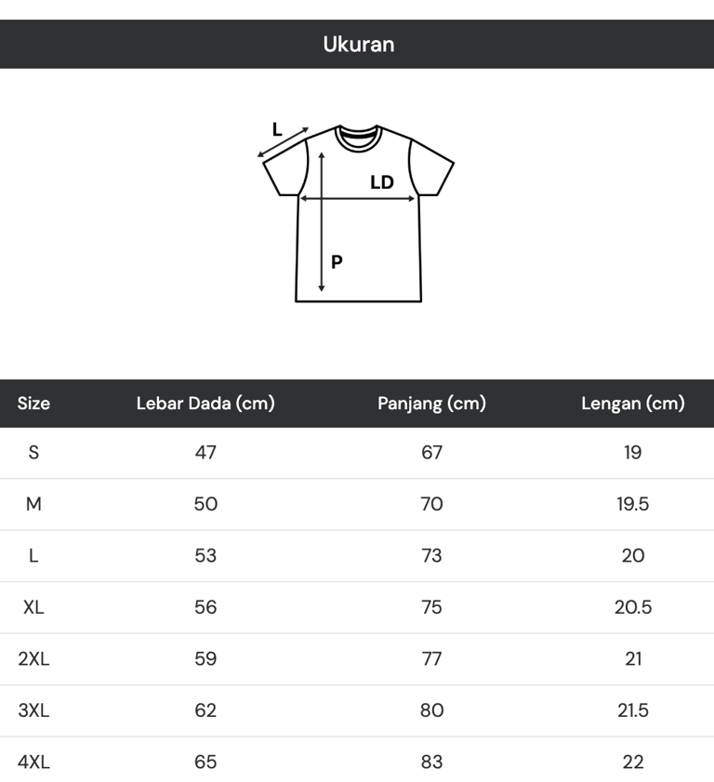Viewport: 714px width, 782px height.
Task: Click sleeve value 19.5
Action: point(632,504)
